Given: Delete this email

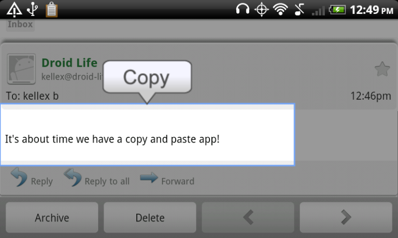Looking at the screenshot, I should click(150, 217).
